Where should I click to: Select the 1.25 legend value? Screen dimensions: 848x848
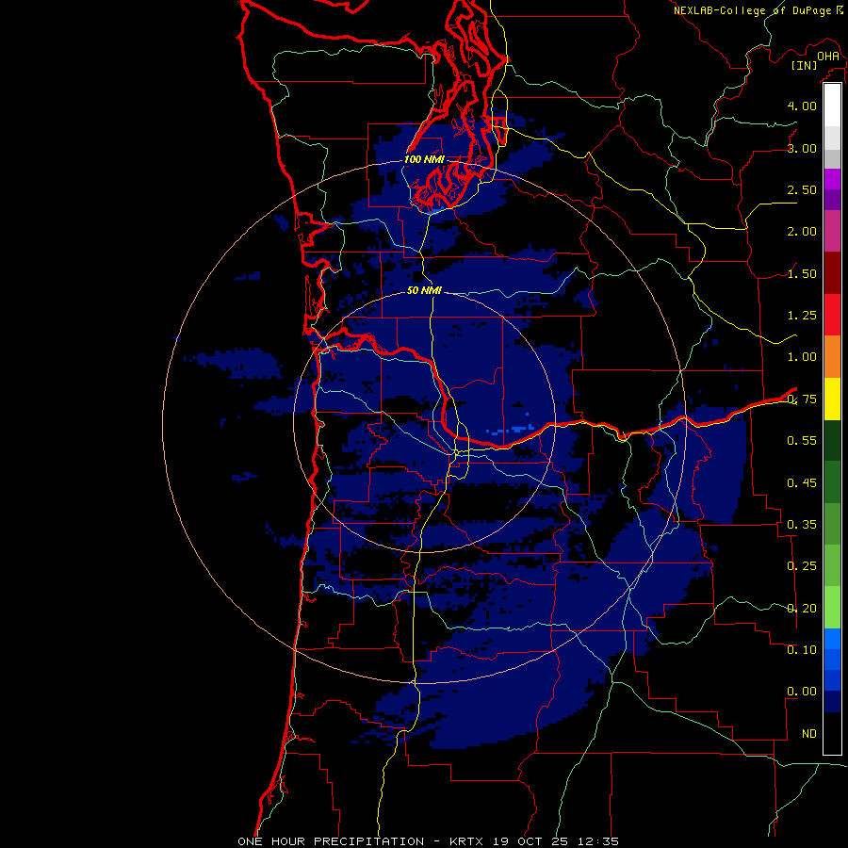[x=802, y=316]
